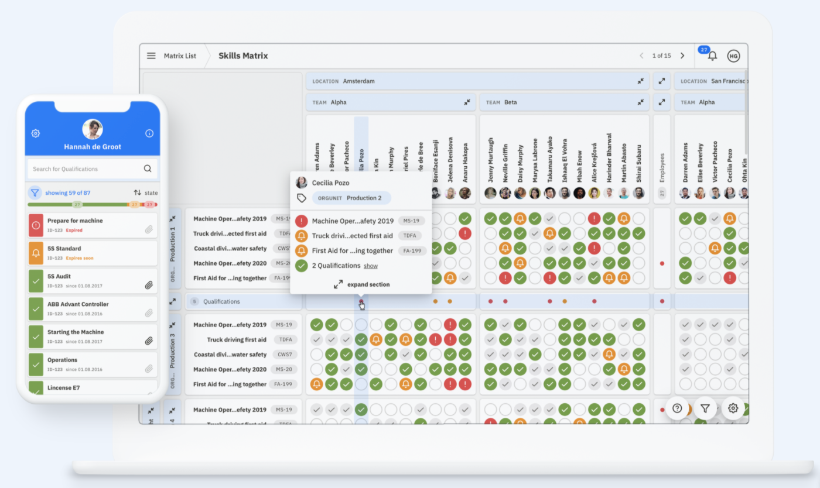820x488 pixels.
Task: Open the HG user avatar menu
Action: (x=733, y=56)
